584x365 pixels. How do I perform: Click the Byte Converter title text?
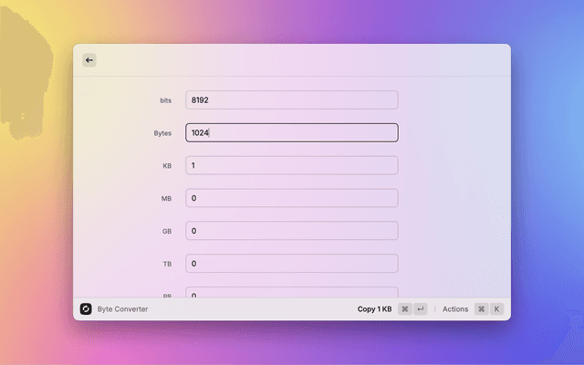coord(122,309)
